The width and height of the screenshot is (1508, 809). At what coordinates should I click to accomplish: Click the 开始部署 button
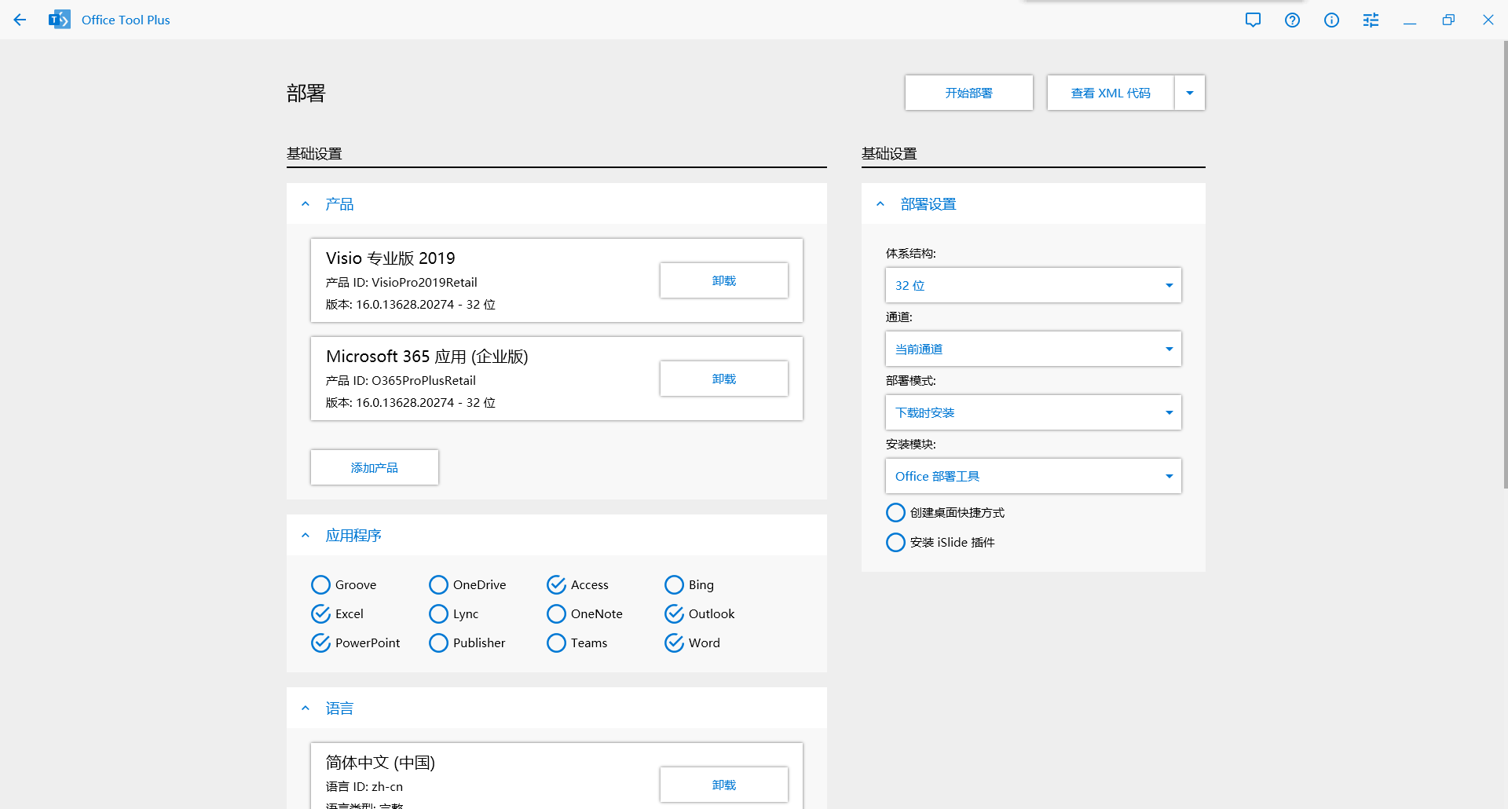(x=968, y=93)
